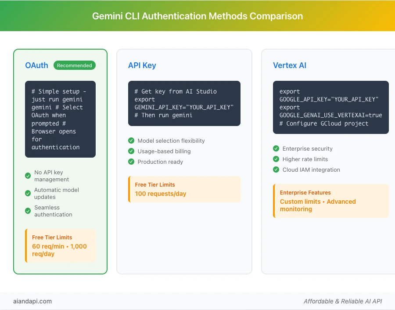Click the text Cloud IAM integration
The height and width of the screenshot is (310, 395).
pos(311,169)
